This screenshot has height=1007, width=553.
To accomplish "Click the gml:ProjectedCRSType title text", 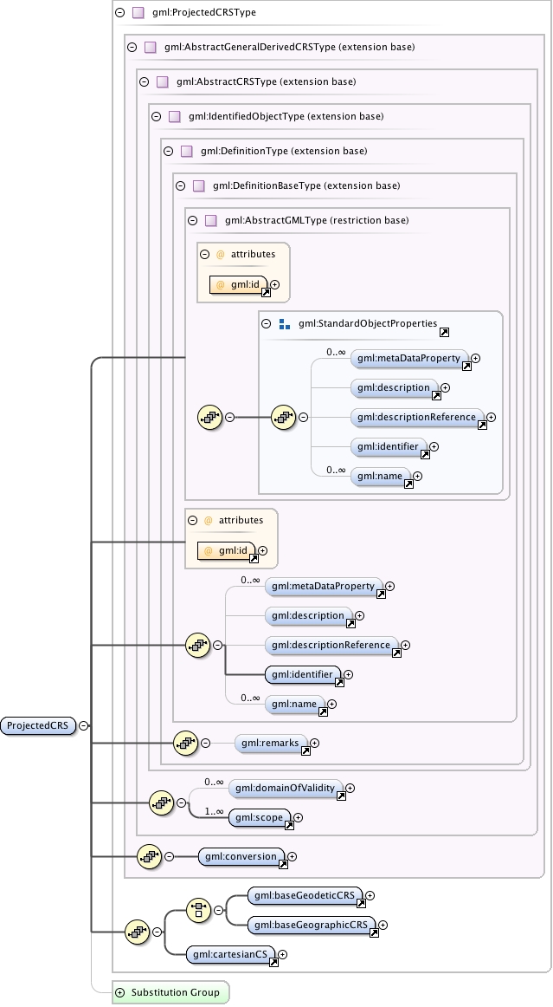I will (x=204, y=12).
